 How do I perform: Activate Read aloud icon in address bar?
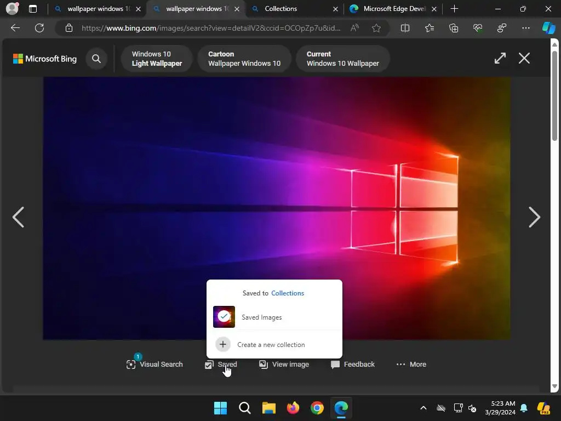354,28
